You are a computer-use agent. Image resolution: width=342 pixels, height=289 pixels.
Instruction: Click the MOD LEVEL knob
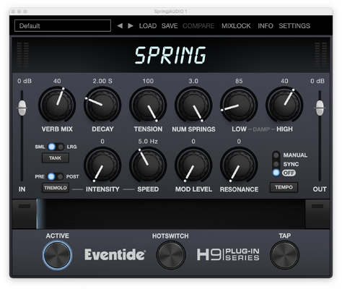(x=193, y=165)
